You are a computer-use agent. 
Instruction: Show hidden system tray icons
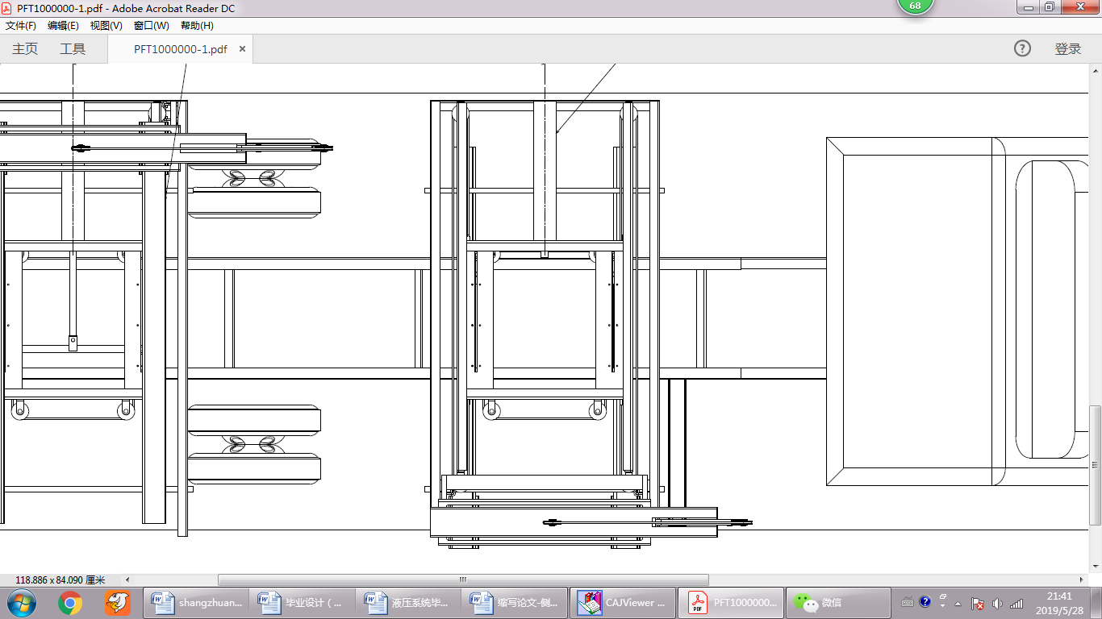[958, 603]
